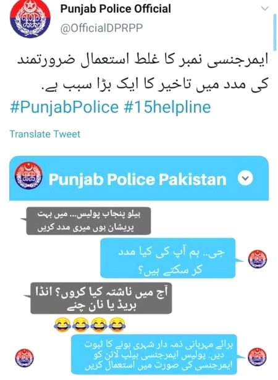Click police badge in chat header

[28, 175]
